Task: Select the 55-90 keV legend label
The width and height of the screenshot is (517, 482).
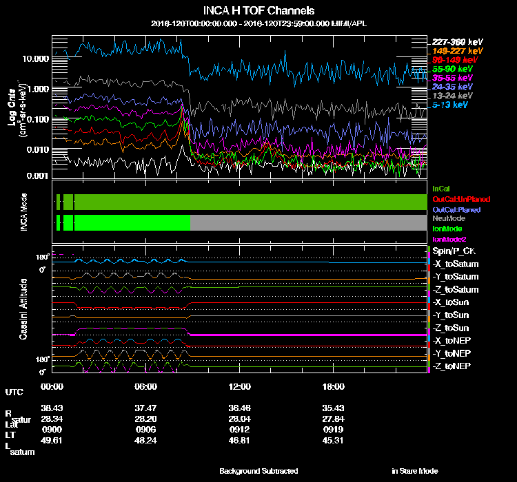Action: [452, 69]
